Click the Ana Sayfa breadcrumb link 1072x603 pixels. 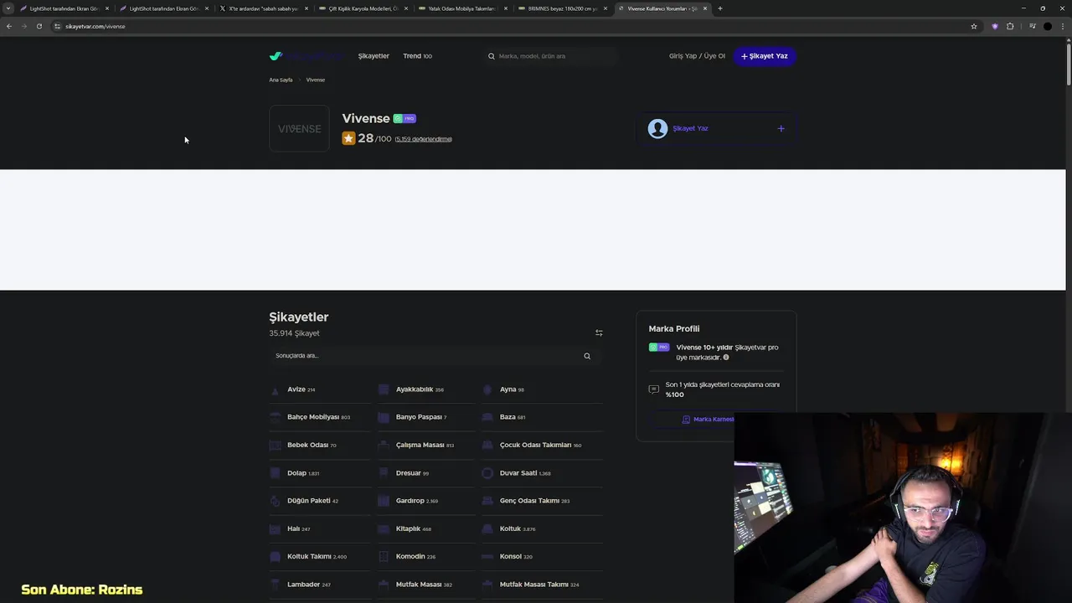[281, 80]
